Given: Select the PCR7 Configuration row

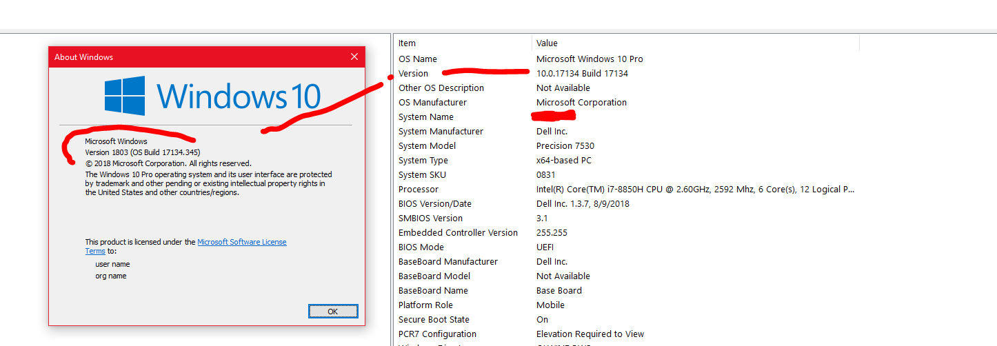Looking at the screenshot, I should [x=437, y=334].
